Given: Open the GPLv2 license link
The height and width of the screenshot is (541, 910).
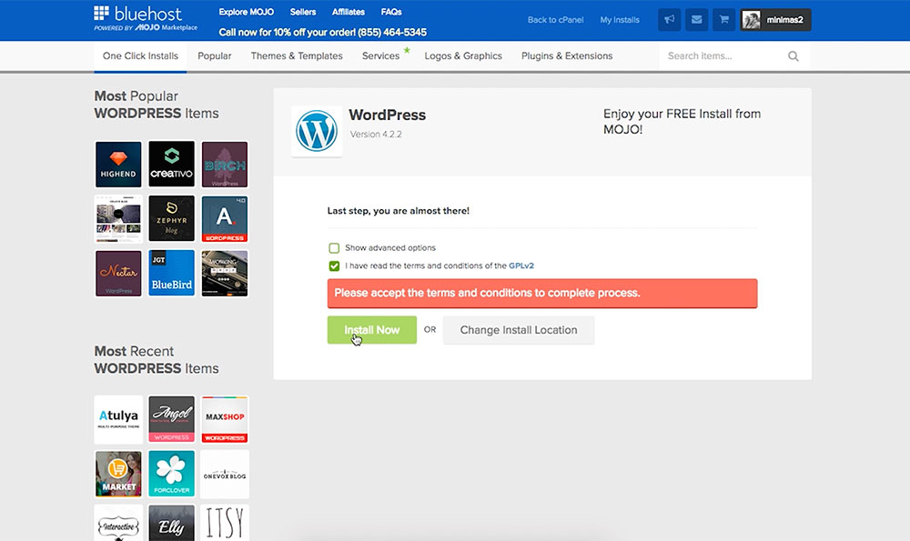Looking at the screenshot, I should click(x=521, y=265).
